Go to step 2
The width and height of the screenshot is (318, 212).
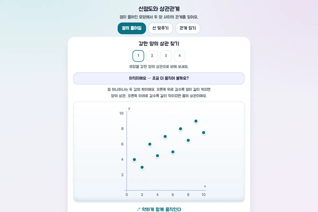click(152, 56)
